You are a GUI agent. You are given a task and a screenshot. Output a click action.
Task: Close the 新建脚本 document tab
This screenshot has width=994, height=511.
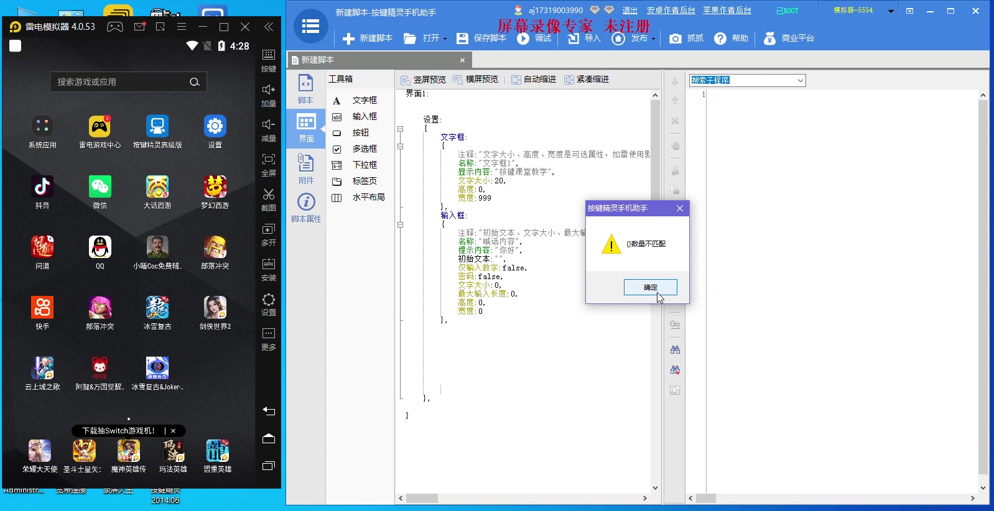(x=462, y=60)
